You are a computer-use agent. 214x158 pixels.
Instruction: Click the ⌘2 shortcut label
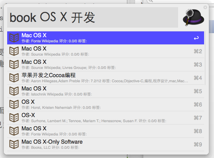pos(198,51)
